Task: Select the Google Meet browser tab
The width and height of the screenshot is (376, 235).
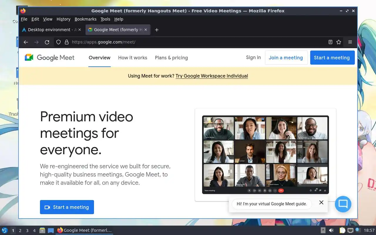Action: (118, 30)
